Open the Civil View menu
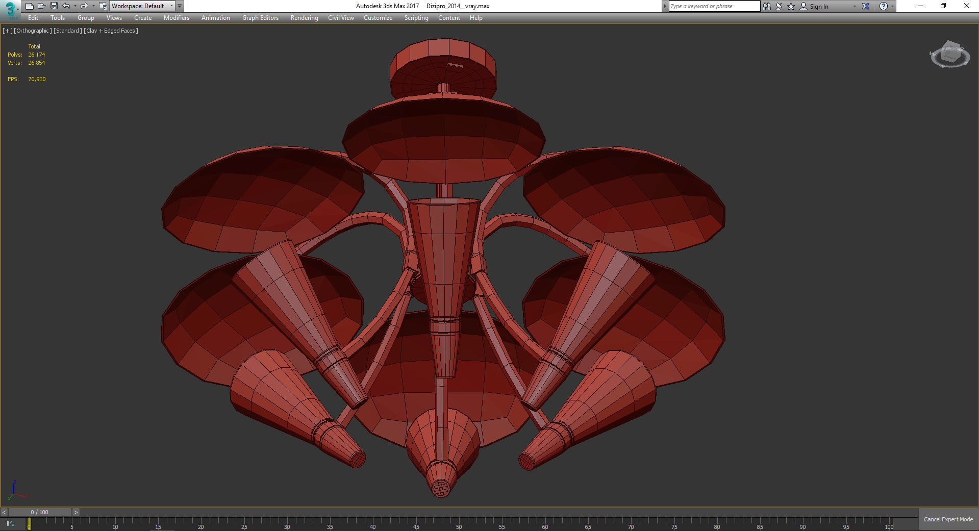 click(341, 18)
